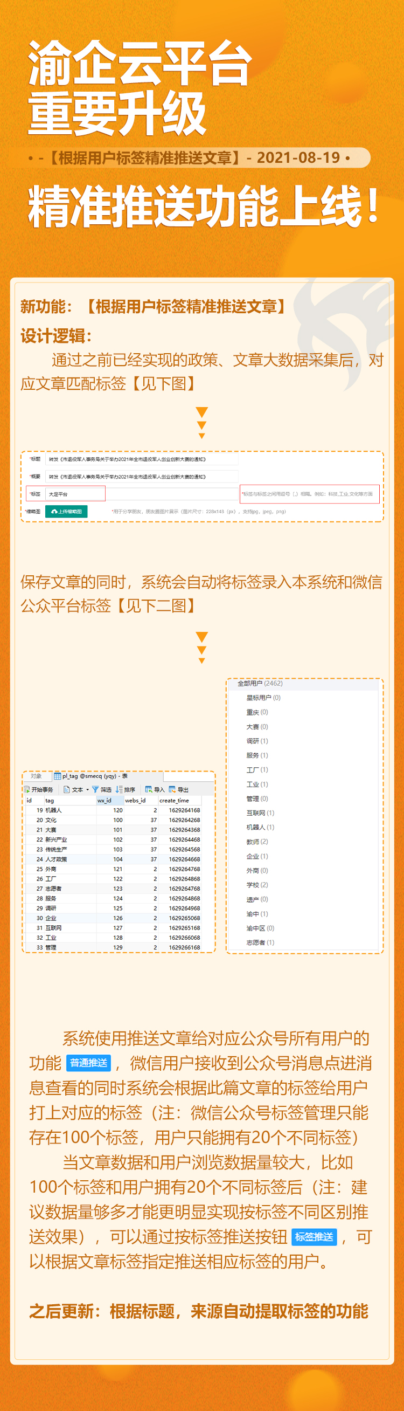Click the webs_id column header
The image size is (404, 1411).
pos(141,800)
